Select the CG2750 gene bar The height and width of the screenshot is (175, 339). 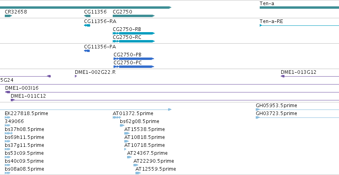(x=133, y=16)
